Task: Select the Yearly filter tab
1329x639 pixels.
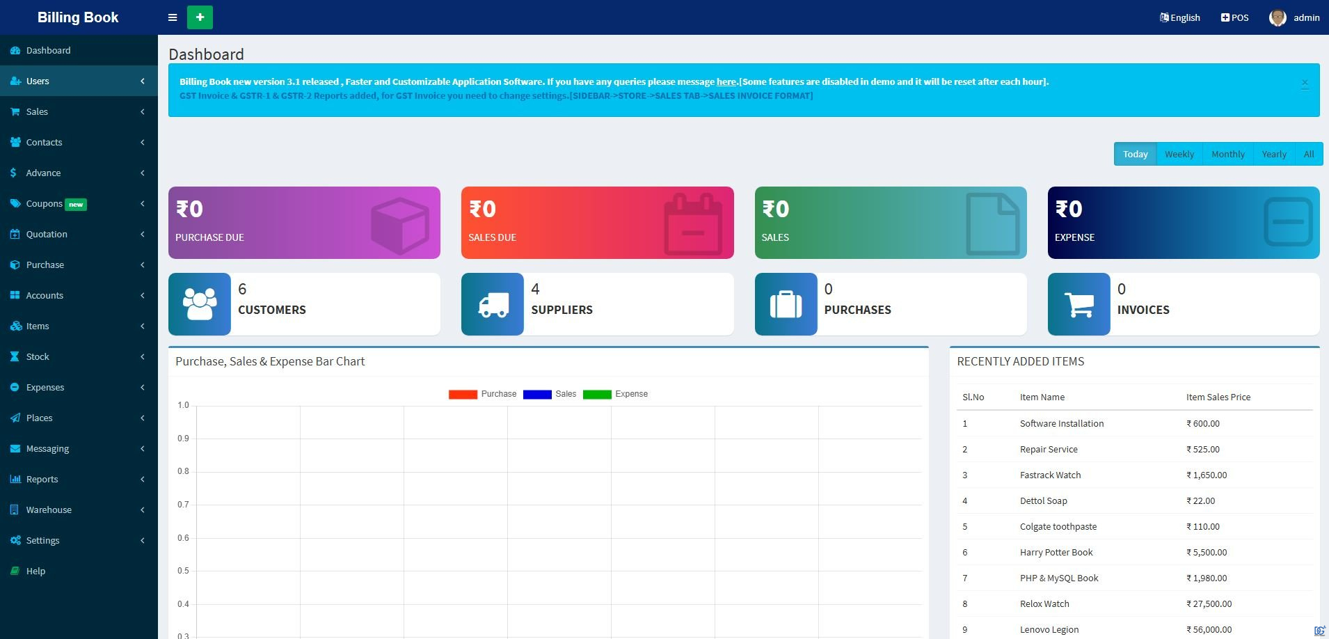Action: [x=1273, y=154]
